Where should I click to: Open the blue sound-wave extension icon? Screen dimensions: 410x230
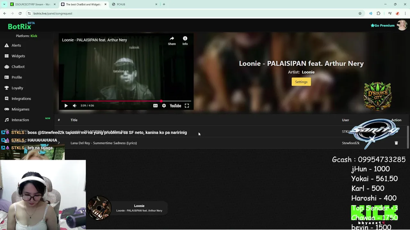(x=371, y=13)
